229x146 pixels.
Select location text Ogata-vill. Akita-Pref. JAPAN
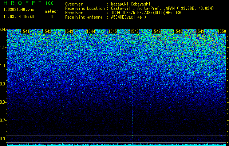pyautogui.click(x=143, y=9)
